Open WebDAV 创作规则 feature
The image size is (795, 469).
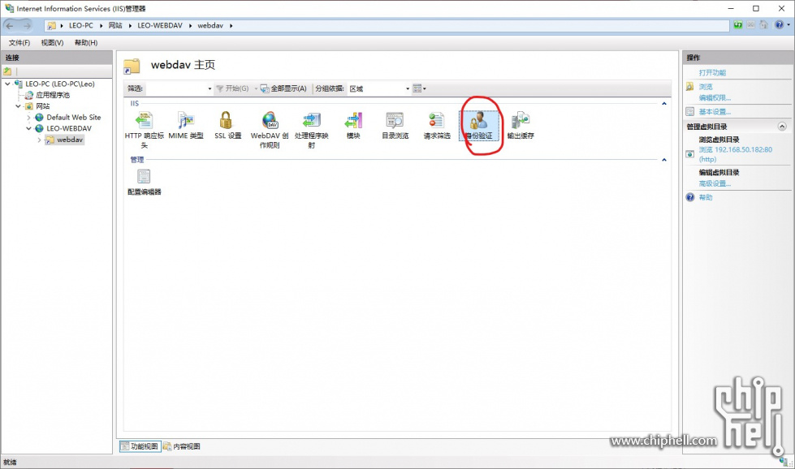pyautogui.click(x=270, y=121)
